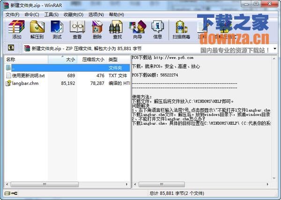Click the archive path text in address bar
This screenshot has height=200, width=281.
pyautogui.click(x=87, y=49)
